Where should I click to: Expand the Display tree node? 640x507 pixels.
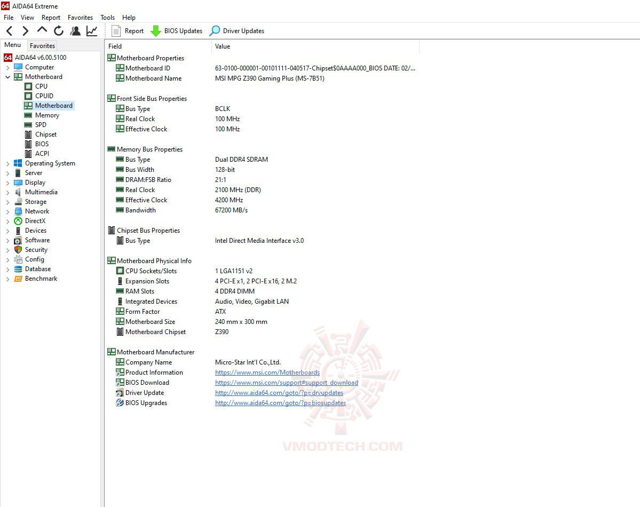click(x=8, y=183)
